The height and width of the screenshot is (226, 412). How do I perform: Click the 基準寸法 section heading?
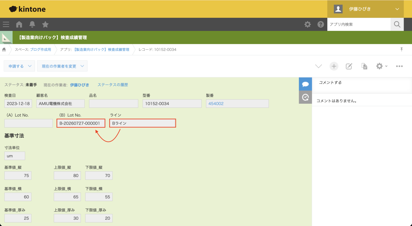coord(14,136)
